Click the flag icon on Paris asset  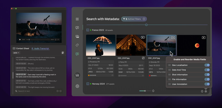tap(143, 76)
